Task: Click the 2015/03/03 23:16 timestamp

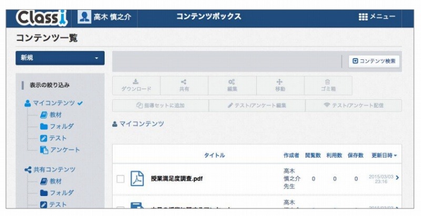Action: click(381, 179)
